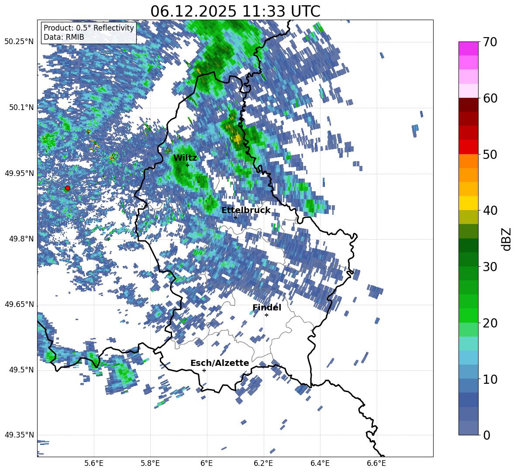Click the 5.6°E longitude label
The width and height of the screenshot is (517, 472).
[94, 463]
